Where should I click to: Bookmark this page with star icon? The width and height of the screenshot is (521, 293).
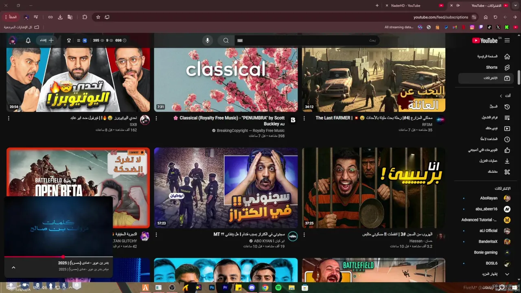click(98, 17)
